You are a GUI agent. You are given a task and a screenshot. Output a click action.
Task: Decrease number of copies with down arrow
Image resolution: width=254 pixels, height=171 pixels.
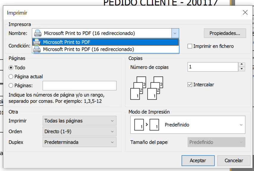[241, 69]
